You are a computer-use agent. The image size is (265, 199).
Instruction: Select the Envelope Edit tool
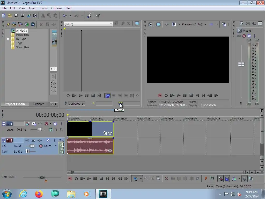146,179
